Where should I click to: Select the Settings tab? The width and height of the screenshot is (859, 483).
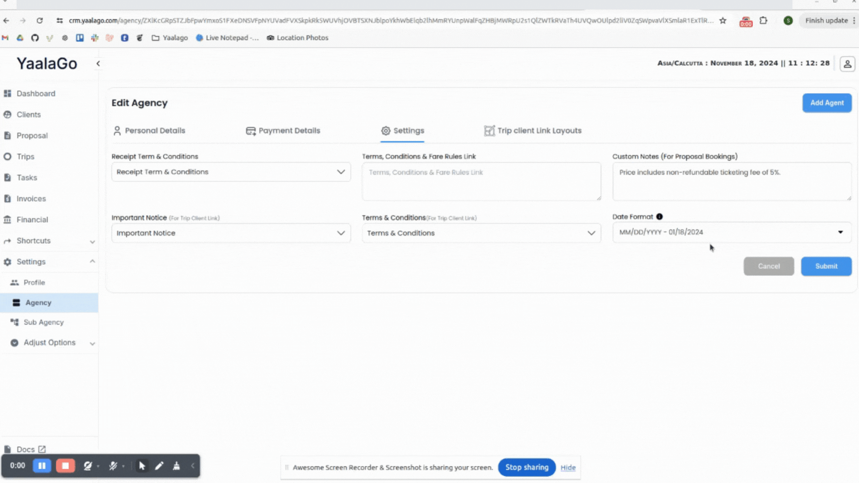point(402,131)
